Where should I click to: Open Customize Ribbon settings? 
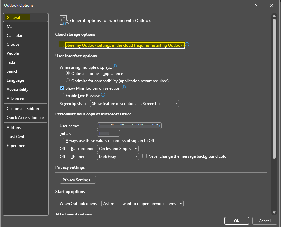tap(26, 109)
